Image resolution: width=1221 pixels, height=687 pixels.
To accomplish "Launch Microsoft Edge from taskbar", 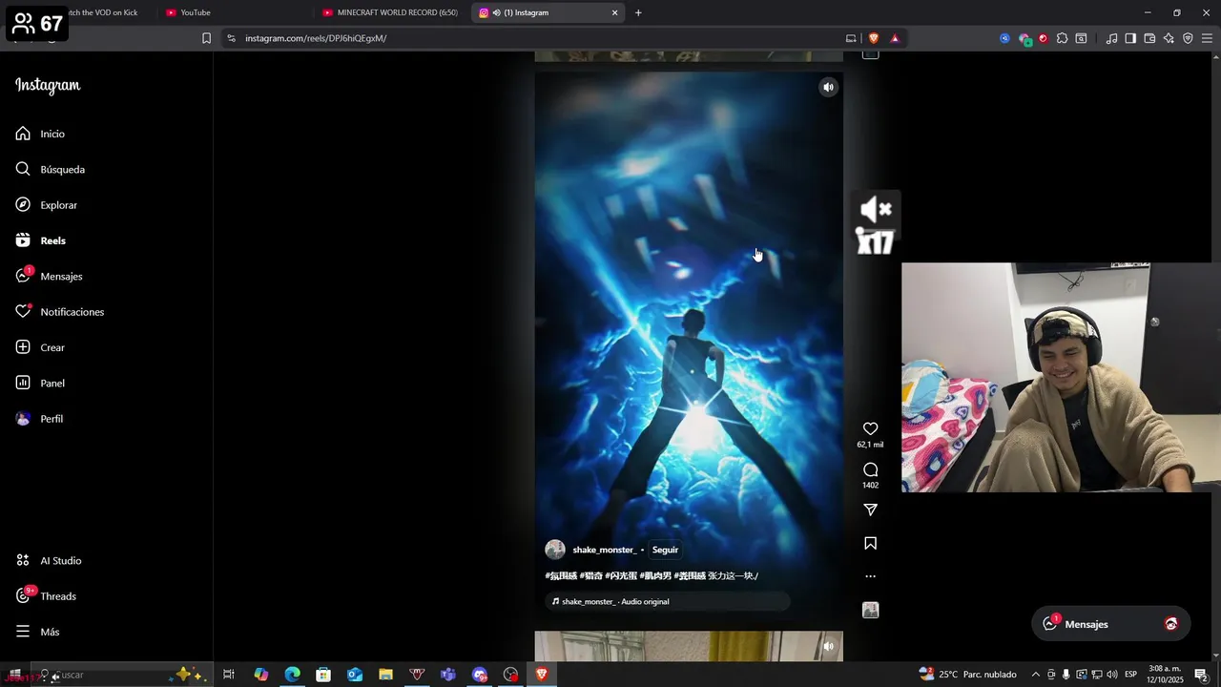I will click(292, 675).
